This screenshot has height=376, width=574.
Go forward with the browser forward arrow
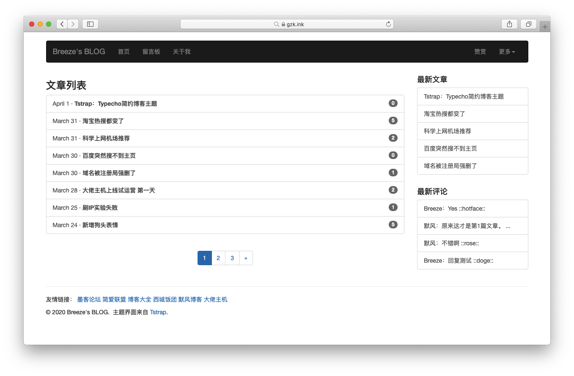73,24
